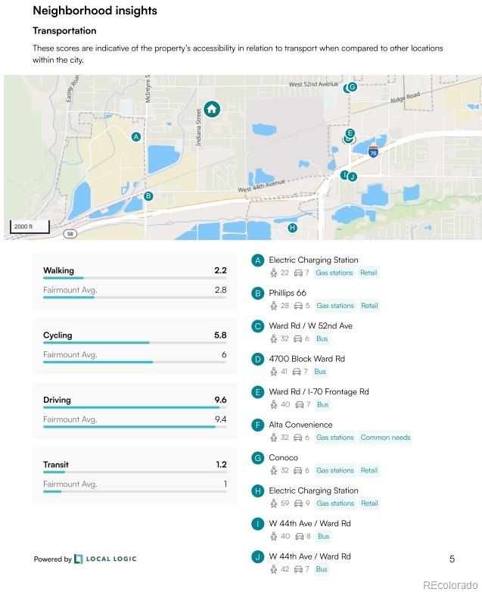This screenshot has height=592, width=482.
Task: Click the walking icon under Alta Convenience
Action: 274,438
